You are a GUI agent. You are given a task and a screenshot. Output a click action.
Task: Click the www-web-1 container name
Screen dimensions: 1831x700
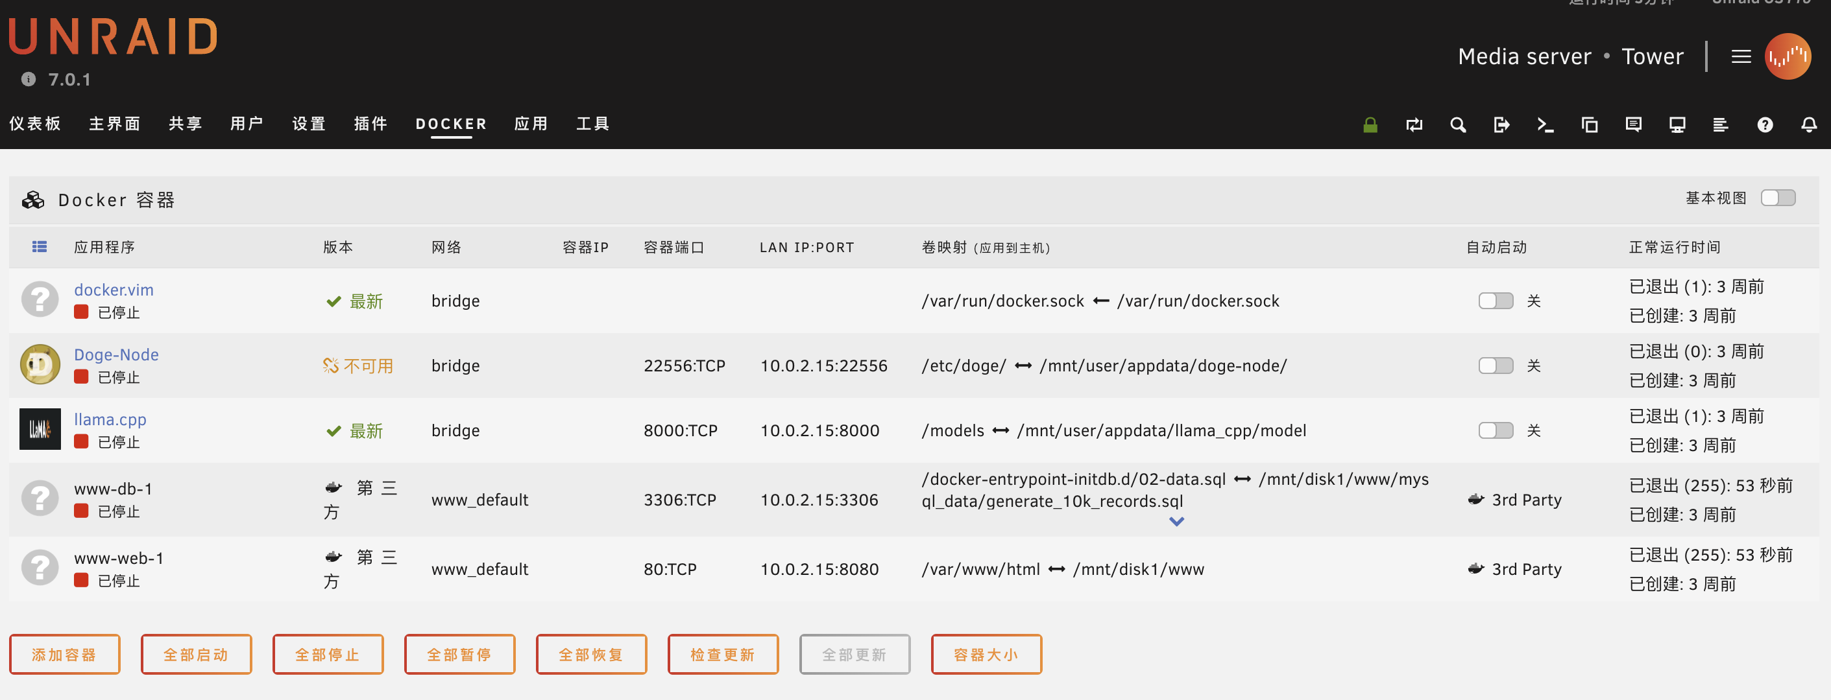click(x=119, y=558)
